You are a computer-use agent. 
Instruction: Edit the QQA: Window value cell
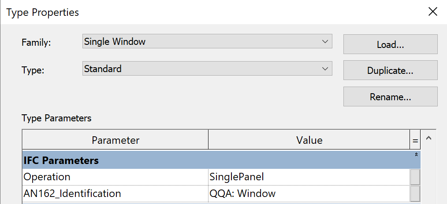coord(309,194)
